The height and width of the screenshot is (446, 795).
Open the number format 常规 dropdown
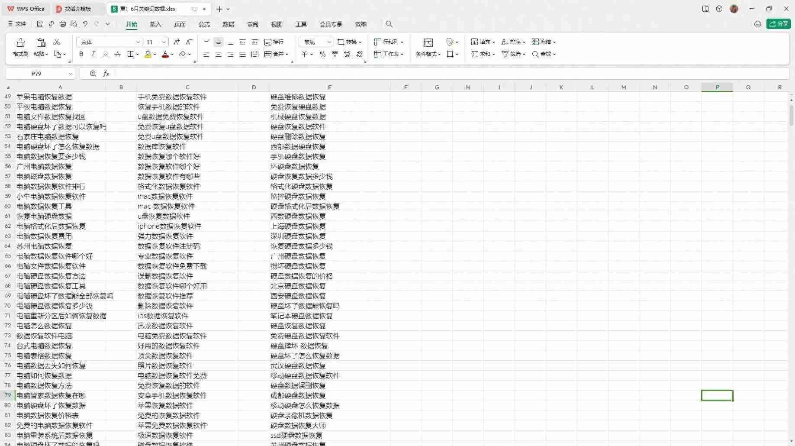pos(329,42)
